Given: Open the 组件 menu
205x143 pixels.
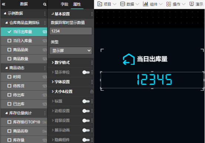Looking at the screenshot, I should 153,4.
